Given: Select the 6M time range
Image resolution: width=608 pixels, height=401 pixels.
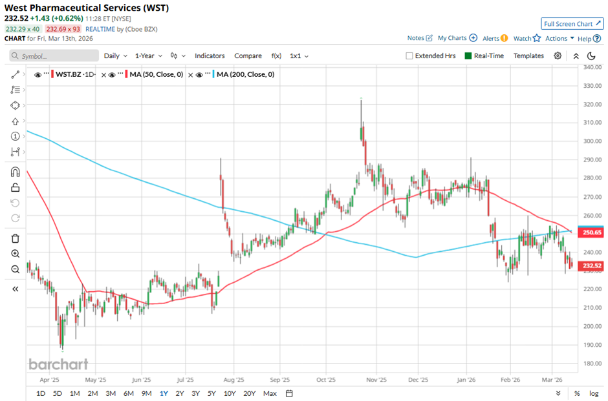Looking at the screenshot, I should pyautogui.click(x=129, y=393).
